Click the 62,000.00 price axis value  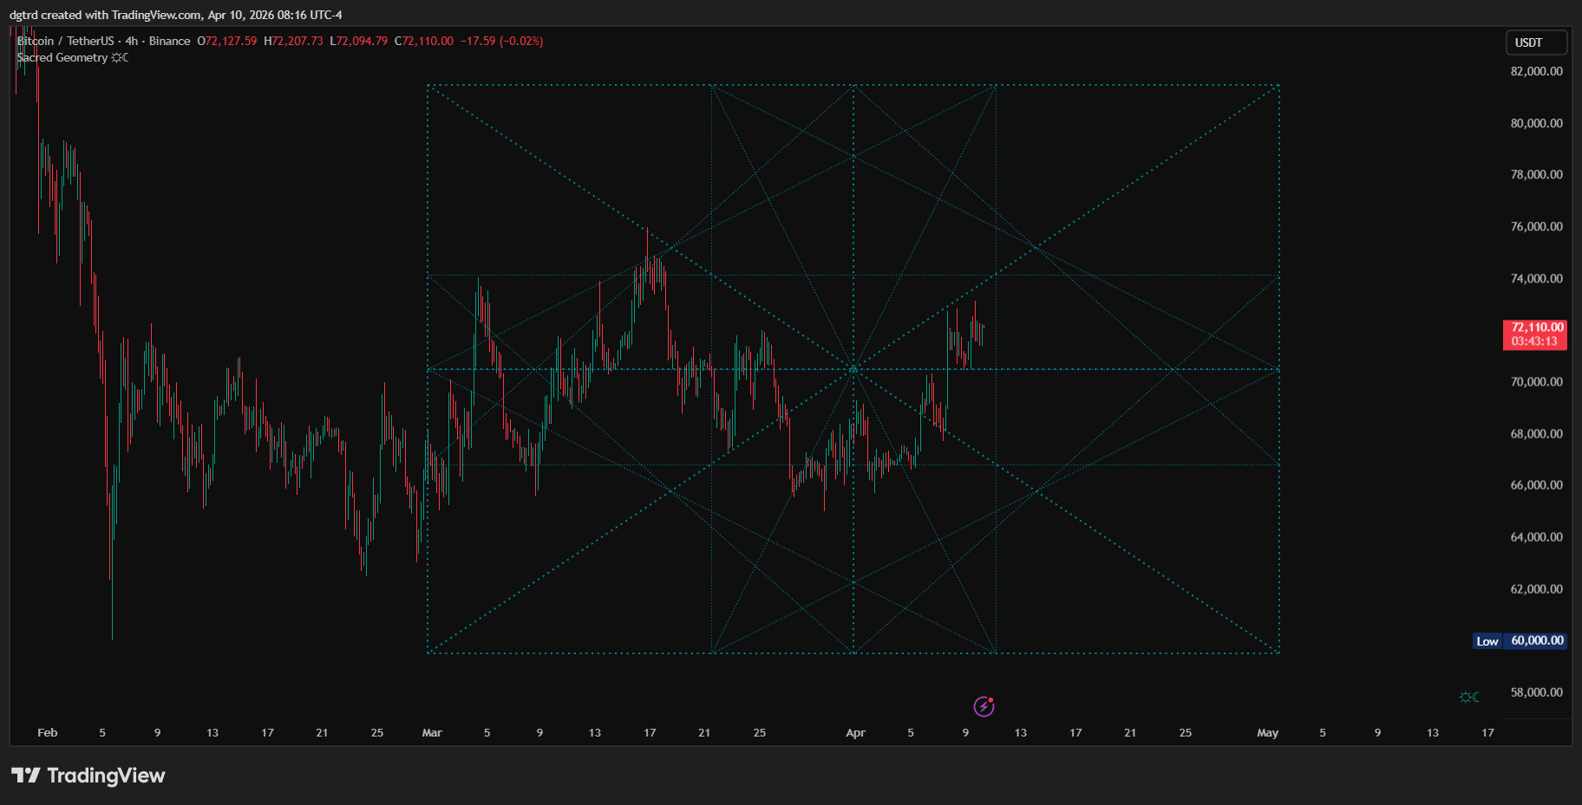click(x=1536, y=588)
